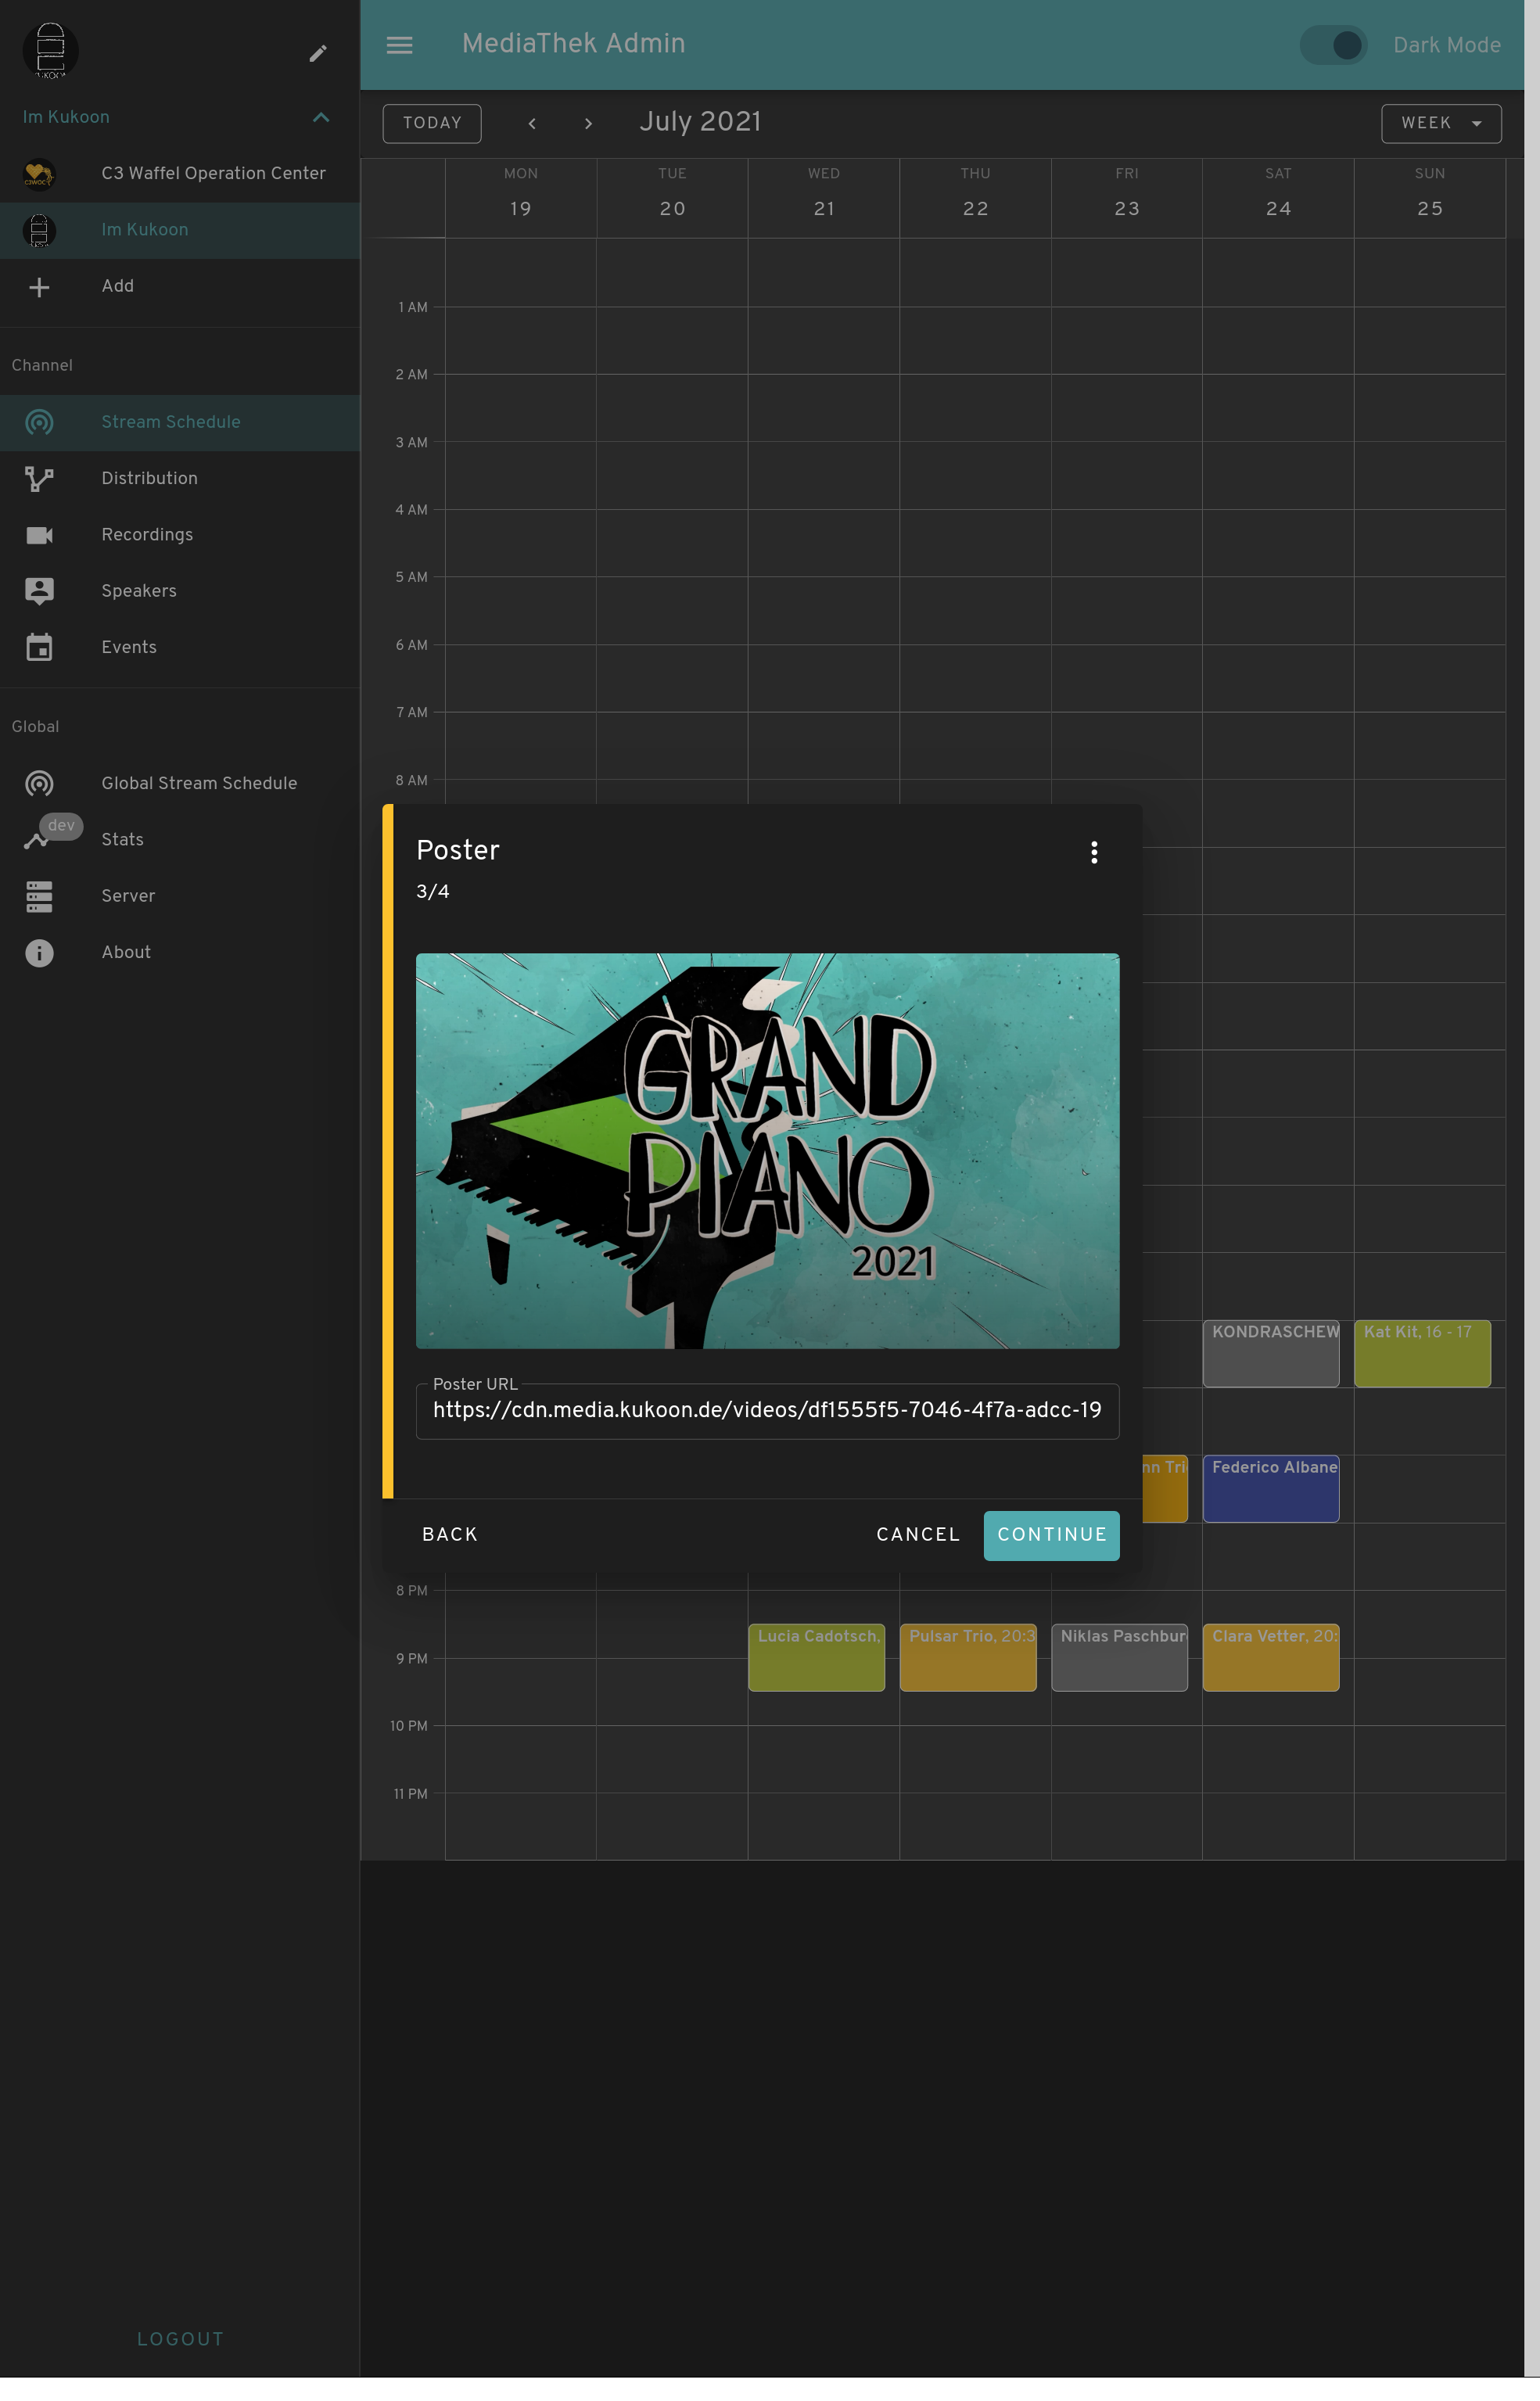This screenshot has height=2401, width=1540.
Task: Go to previous week with left chevron
Action: (532, 123)
